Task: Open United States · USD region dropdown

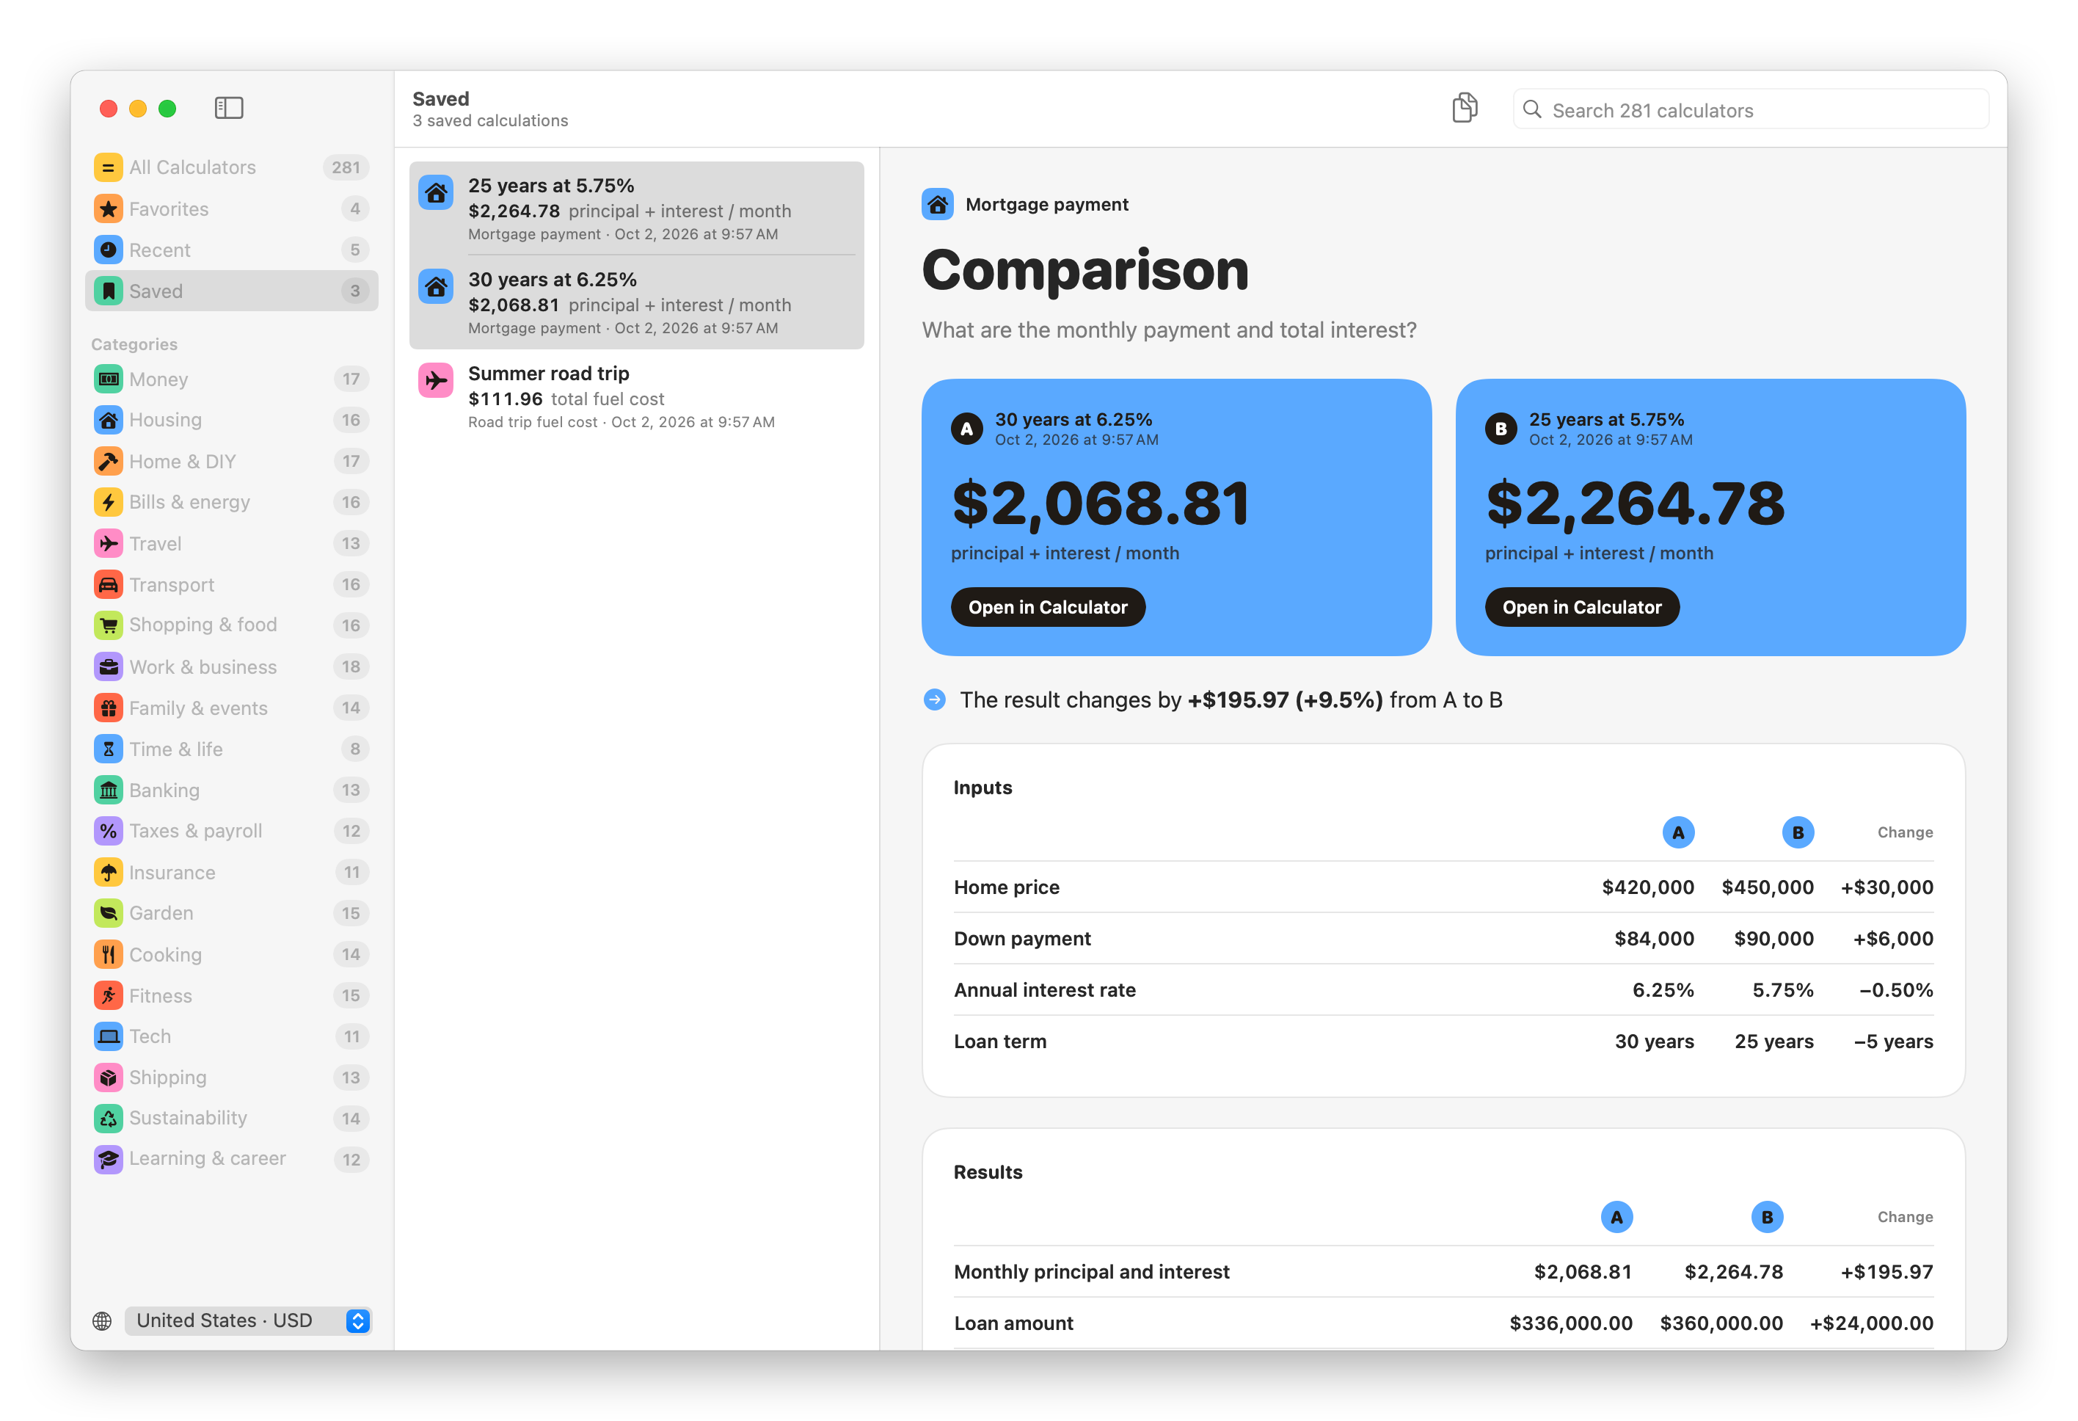Action: pos(249,1320)
